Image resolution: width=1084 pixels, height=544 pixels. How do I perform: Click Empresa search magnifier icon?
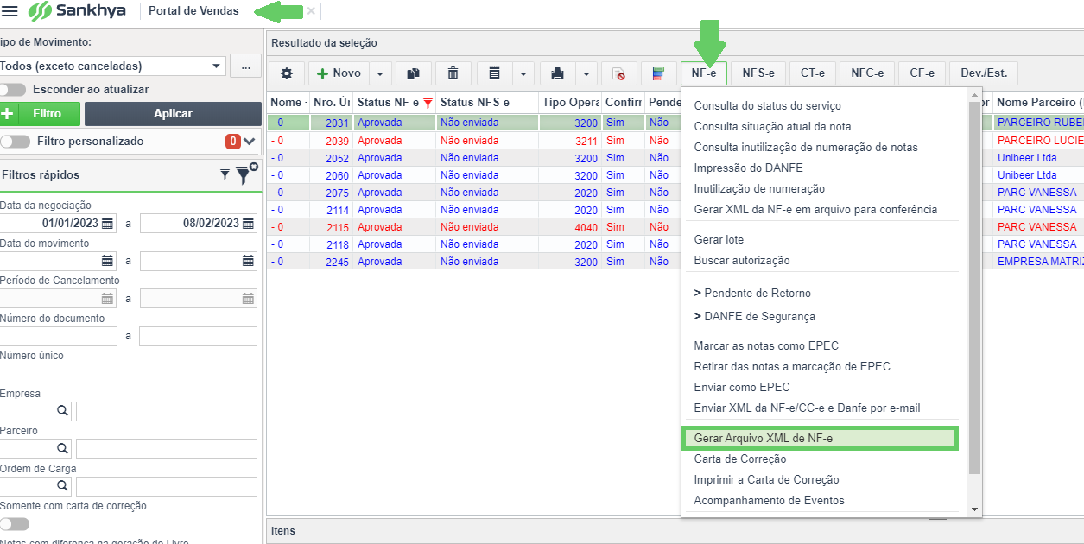coord(62,411)
